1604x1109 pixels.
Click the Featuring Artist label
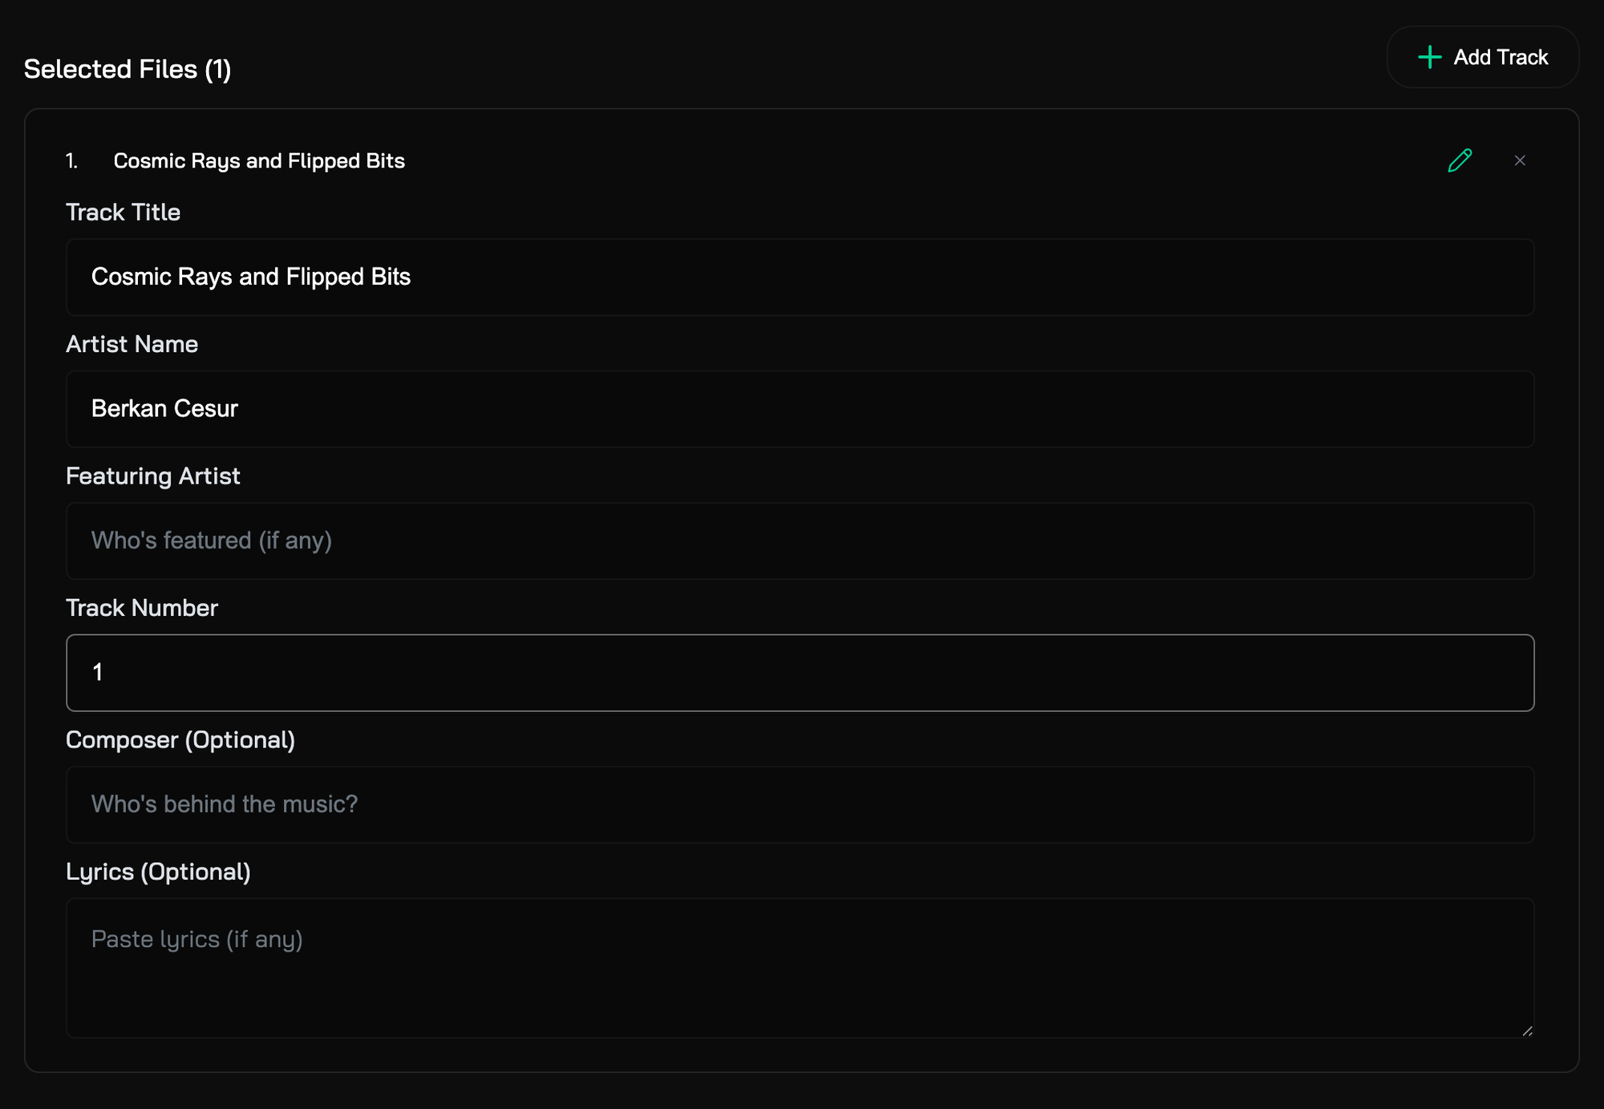coord(152,476)
